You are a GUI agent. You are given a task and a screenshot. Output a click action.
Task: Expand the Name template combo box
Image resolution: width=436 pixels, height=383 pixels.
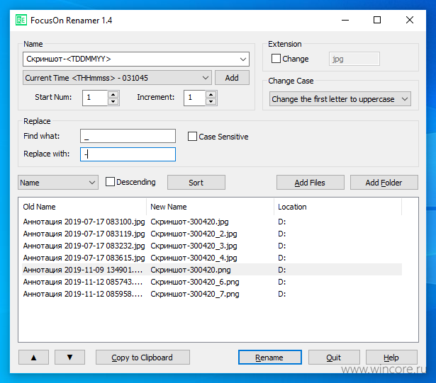click(243, 59)
